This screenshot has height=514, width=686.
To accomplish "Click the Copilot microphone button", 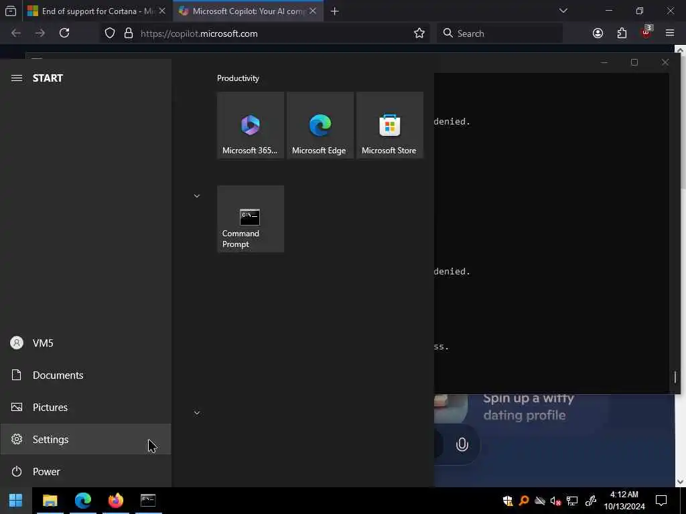I will point(462,444).
